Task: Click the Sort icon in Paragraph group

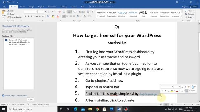Action: [x=88, y=12]
